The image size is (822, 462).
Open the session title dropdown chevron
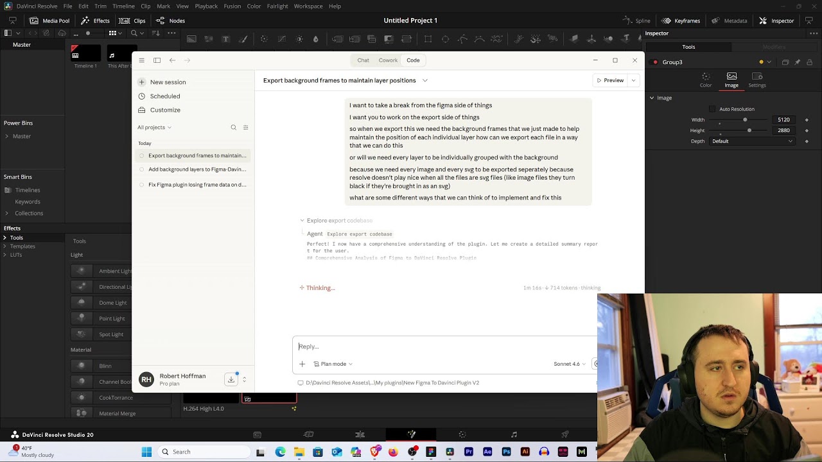pos(425,80)
